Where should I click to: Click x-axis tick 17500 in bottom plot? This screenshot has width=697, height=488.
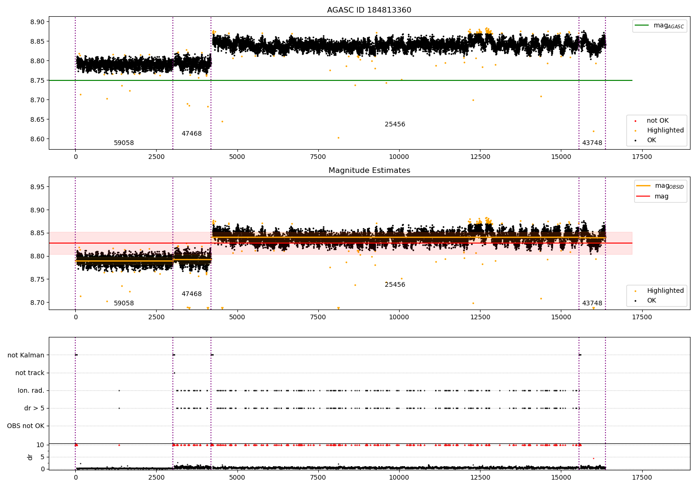[642, 478]
